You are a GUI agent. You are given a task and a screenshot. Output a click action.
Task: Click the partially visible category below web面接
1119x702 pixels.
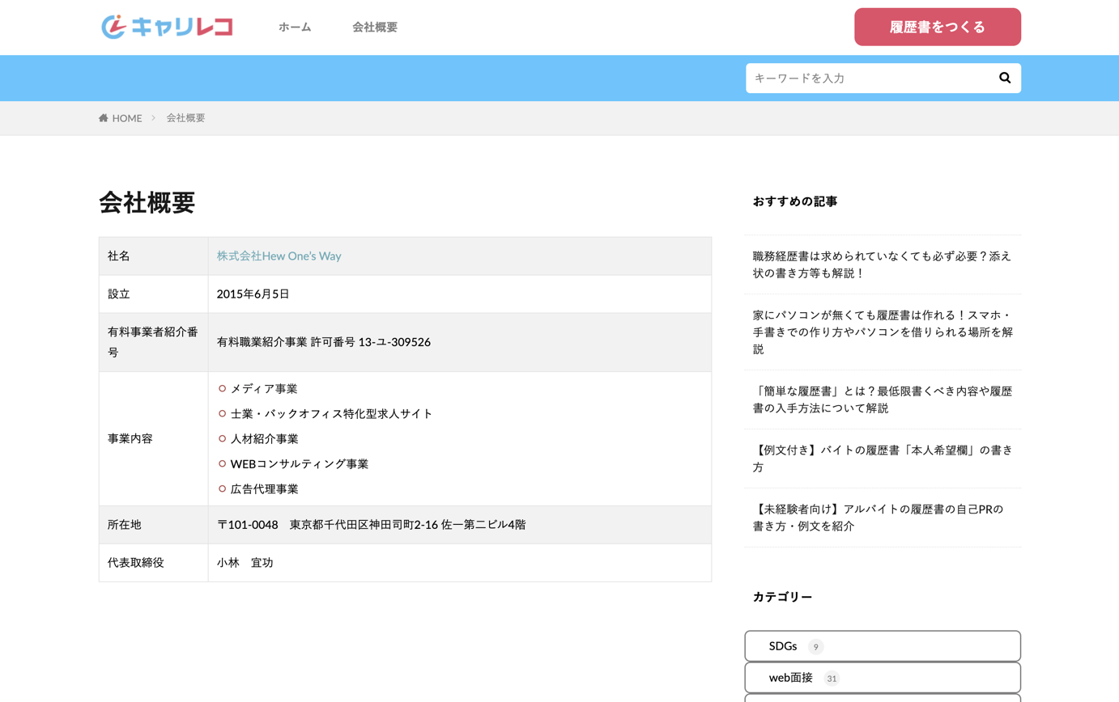click(x=883, y=699)
